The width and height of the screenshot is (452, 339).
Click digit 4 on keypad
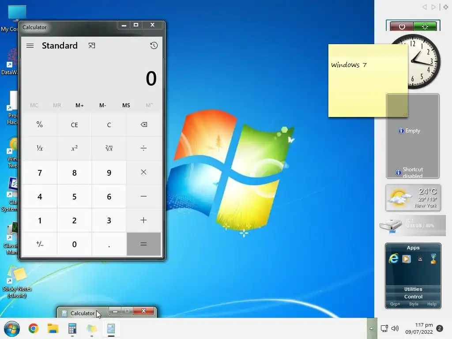[x=40, y=196]
